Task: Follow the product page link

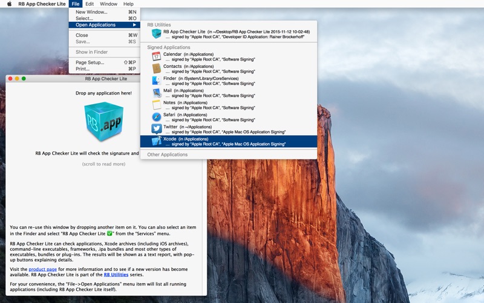Action: (x=42, y=269)
